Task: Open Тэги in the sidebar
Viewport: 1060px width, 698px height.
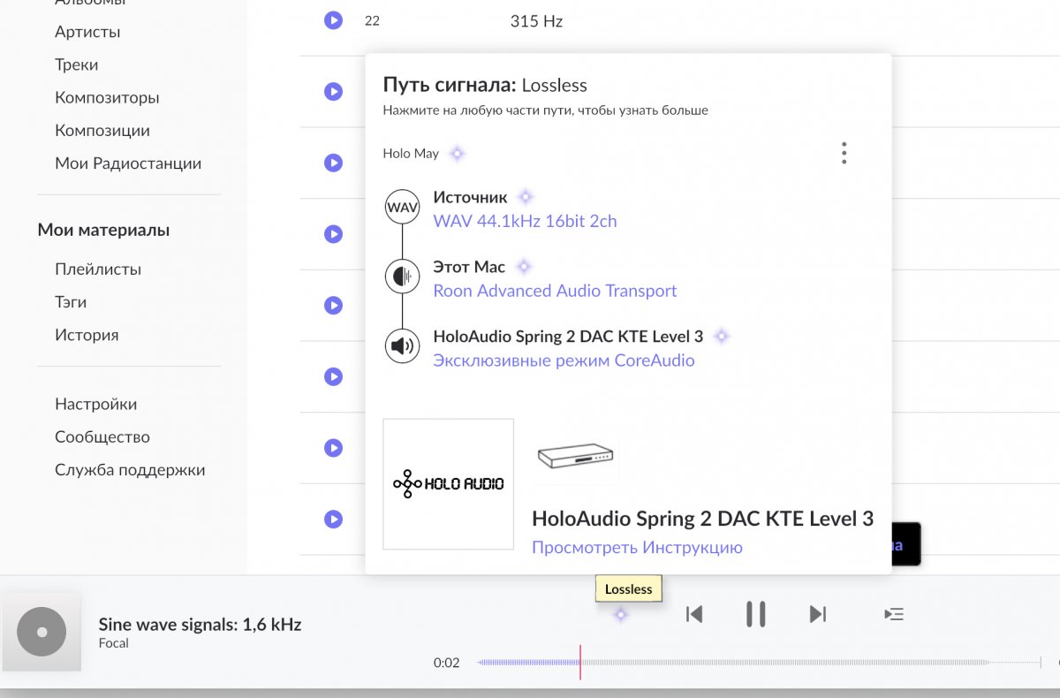Action: pos(71,302)
